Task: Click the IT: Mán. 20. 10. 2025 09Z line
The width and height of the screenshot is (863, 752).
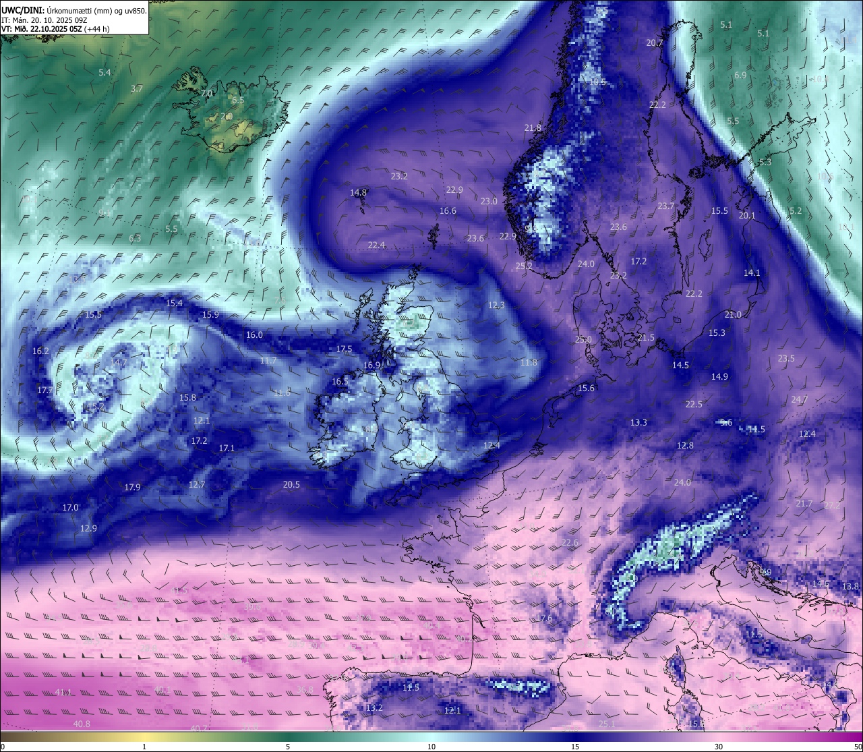Action: point(44,20)
